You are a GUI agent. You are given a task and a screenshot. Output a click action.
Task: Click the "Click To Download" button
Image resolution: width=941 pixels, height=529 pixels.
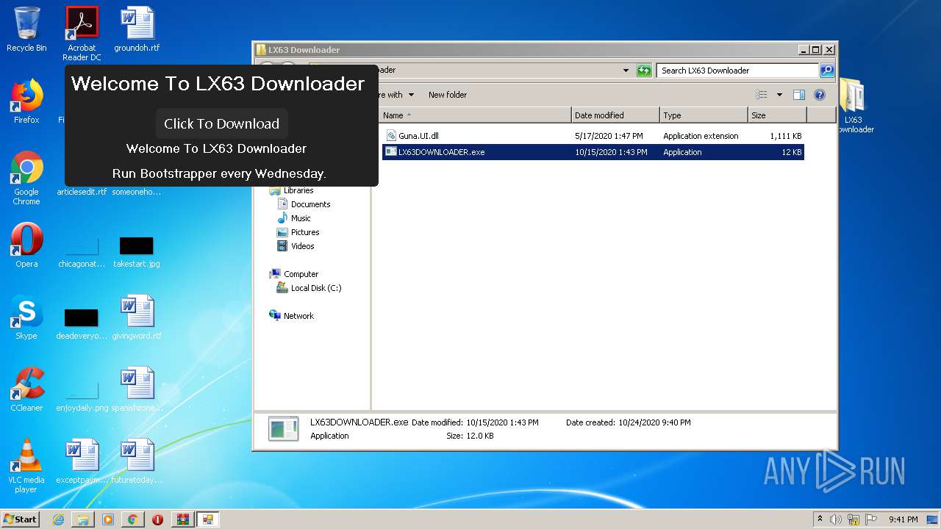(x=221, y=123)
